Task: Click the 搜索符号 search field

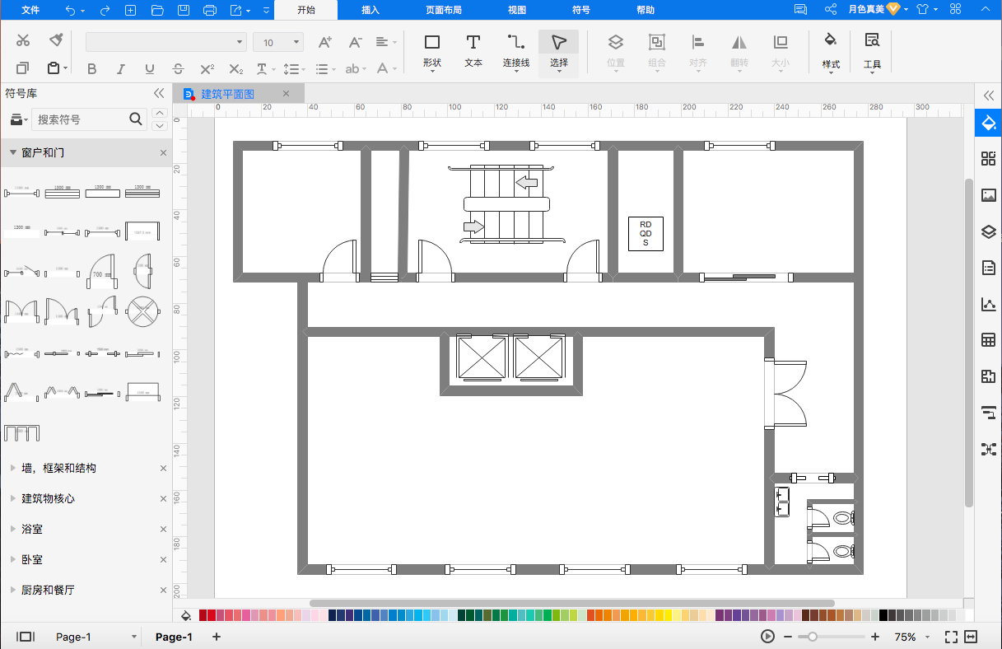Action: (x=81, y=119)
